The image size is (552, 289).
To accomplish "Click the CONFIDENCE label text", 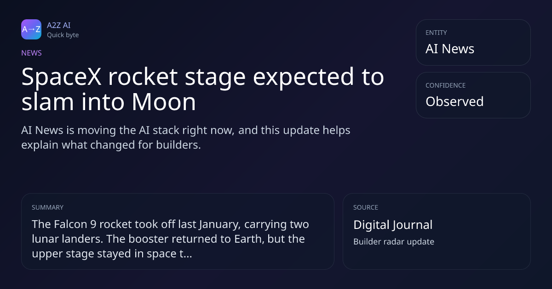I will pyautogui.click(x=445, y=85).
